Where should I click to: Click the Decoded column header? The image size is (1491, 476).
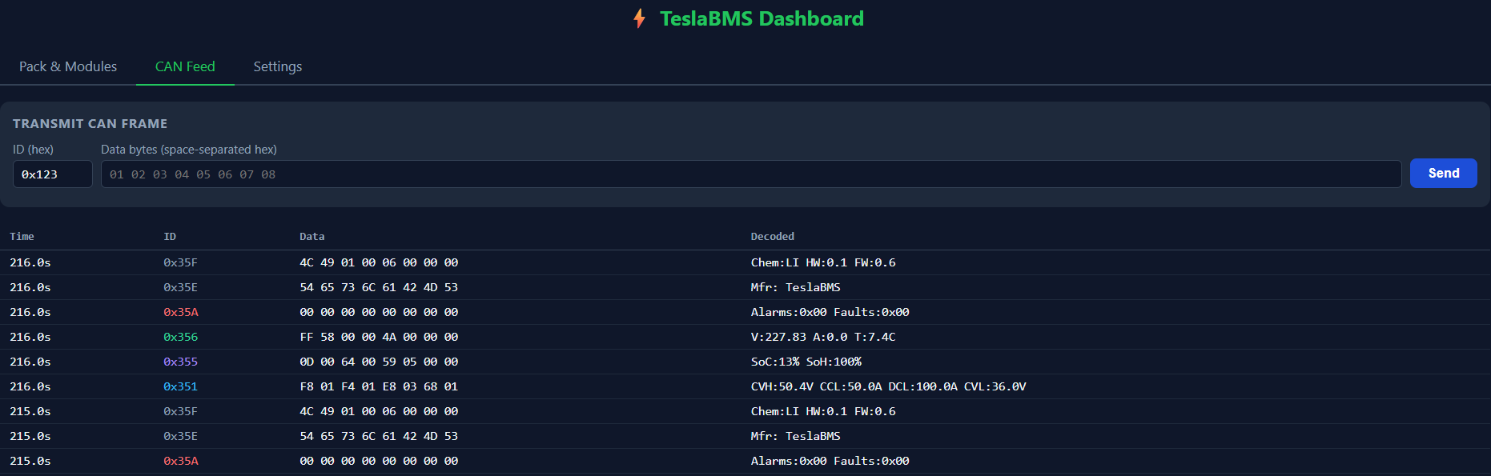tap(772, 237)
